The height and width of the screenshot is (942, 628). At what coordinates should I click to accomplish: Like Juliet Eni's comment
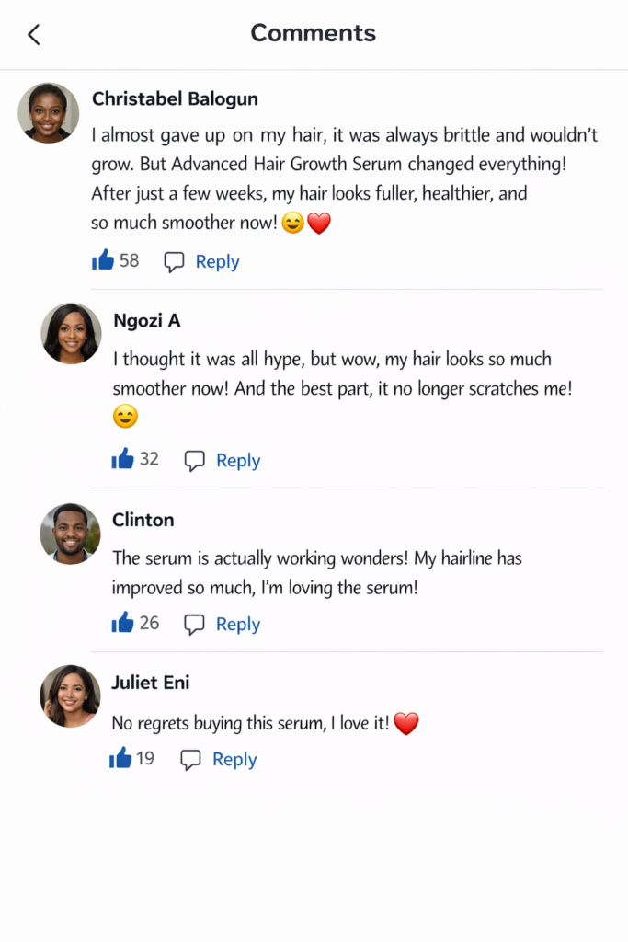pos(120,758)
